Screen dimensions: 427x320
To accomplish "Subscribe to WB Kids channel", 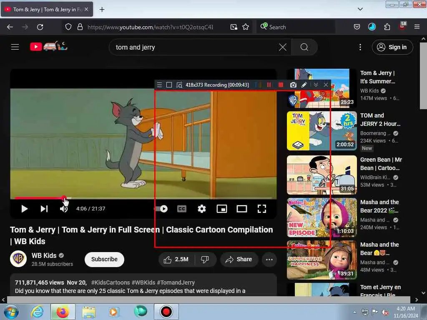I will (104, 259).
